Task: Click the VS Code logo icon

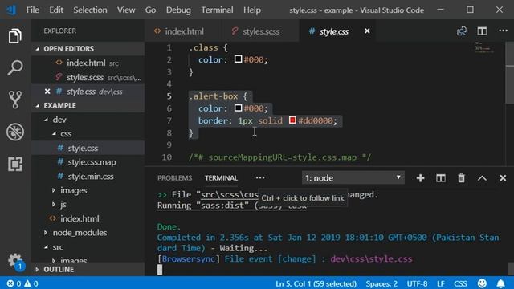Action: (11, 10)
